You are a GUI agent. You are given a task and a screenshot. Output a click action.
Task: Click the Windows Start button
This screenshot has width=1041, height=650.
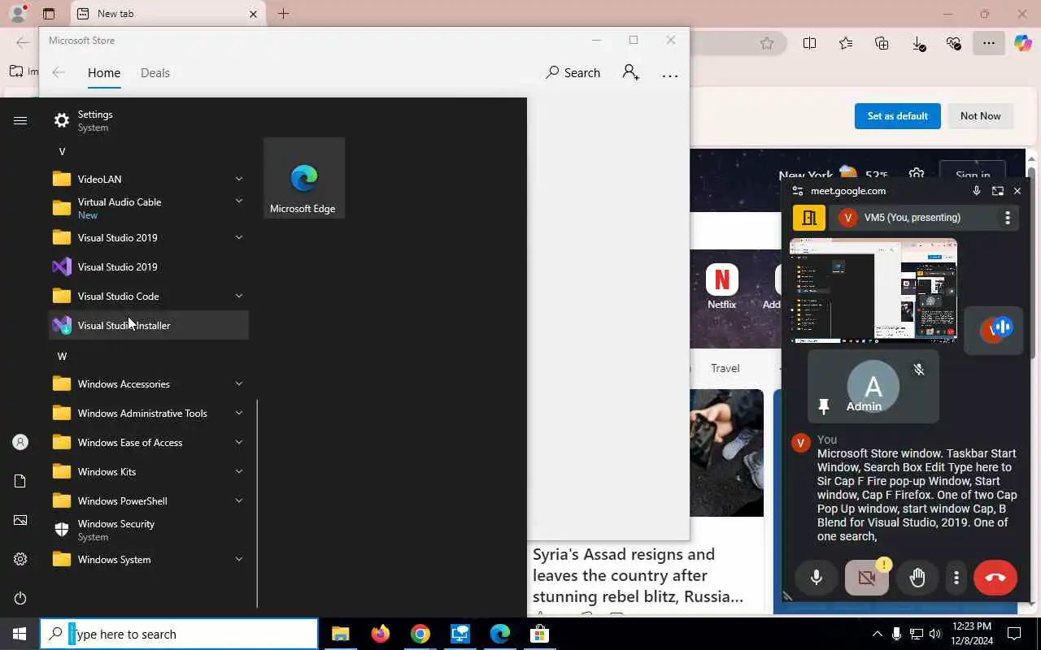20,634
